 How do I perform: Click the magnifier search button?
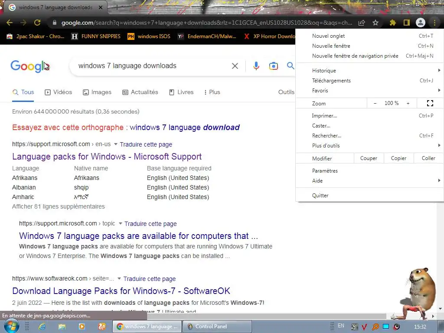[291, 66]
